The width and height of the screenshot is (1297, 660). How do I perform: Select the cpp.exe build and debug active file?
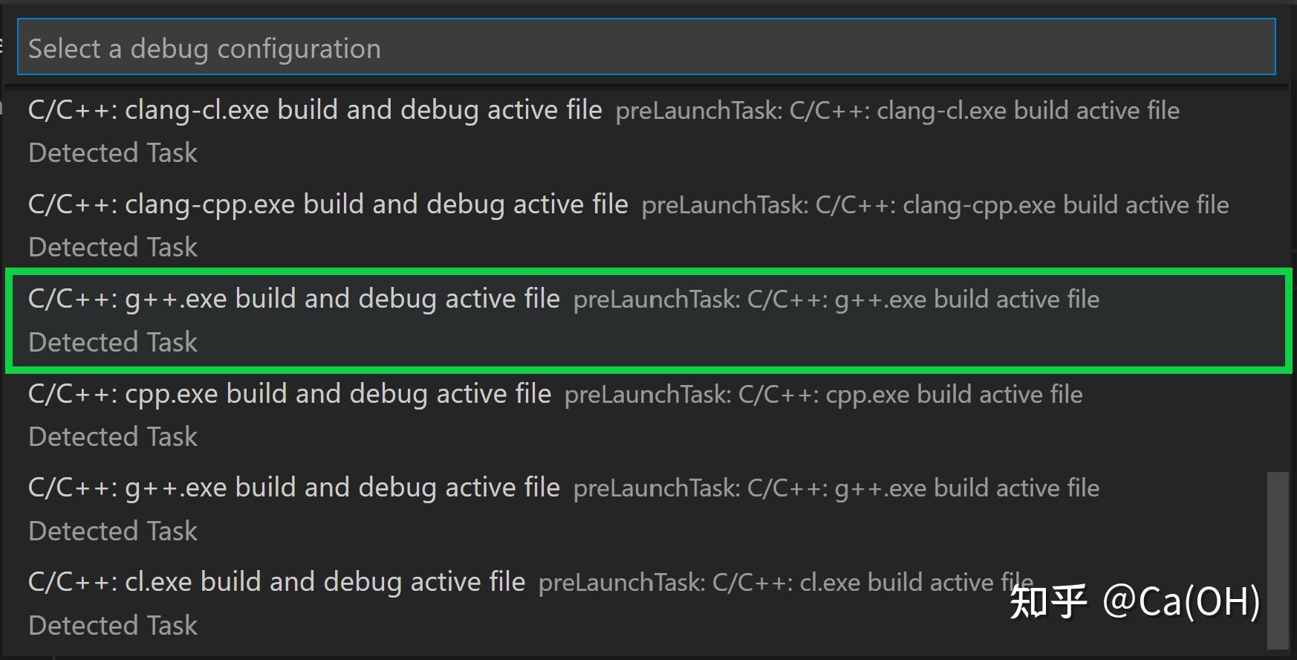[x=290, y=393]
